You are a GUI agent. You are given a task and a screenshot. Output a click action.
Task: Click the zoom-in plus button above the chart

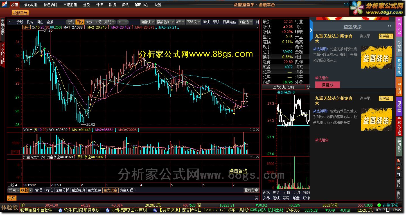(120, 22)
